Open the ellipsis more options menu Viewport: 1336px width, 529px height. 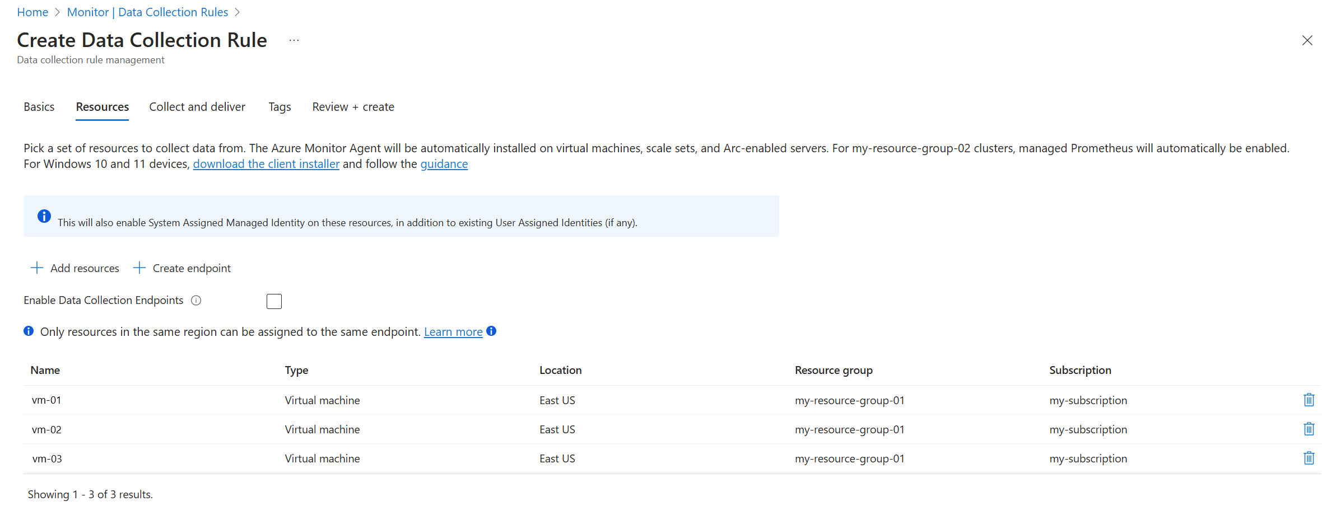click(x=294, y=40)
